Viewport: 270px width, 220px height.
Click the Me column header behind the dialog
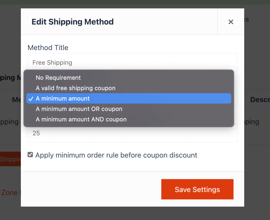(x=16, y=99)
